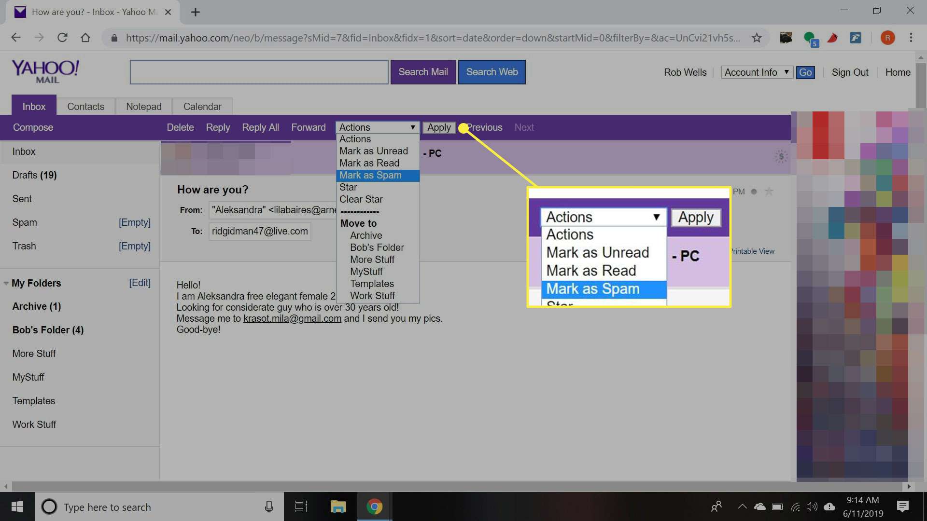The image size is (927, 521).
Task: Click the Inbox tab
Action: 34,106
